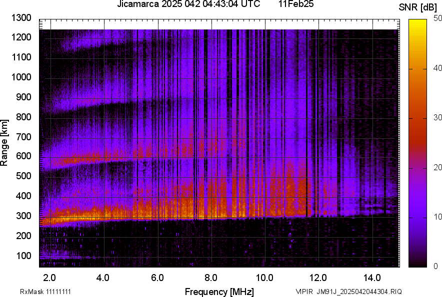This screenshot has width=442, height=297.
Task: Click the yellow top of the SNR colorbar
Action: [x=416, y=24]
